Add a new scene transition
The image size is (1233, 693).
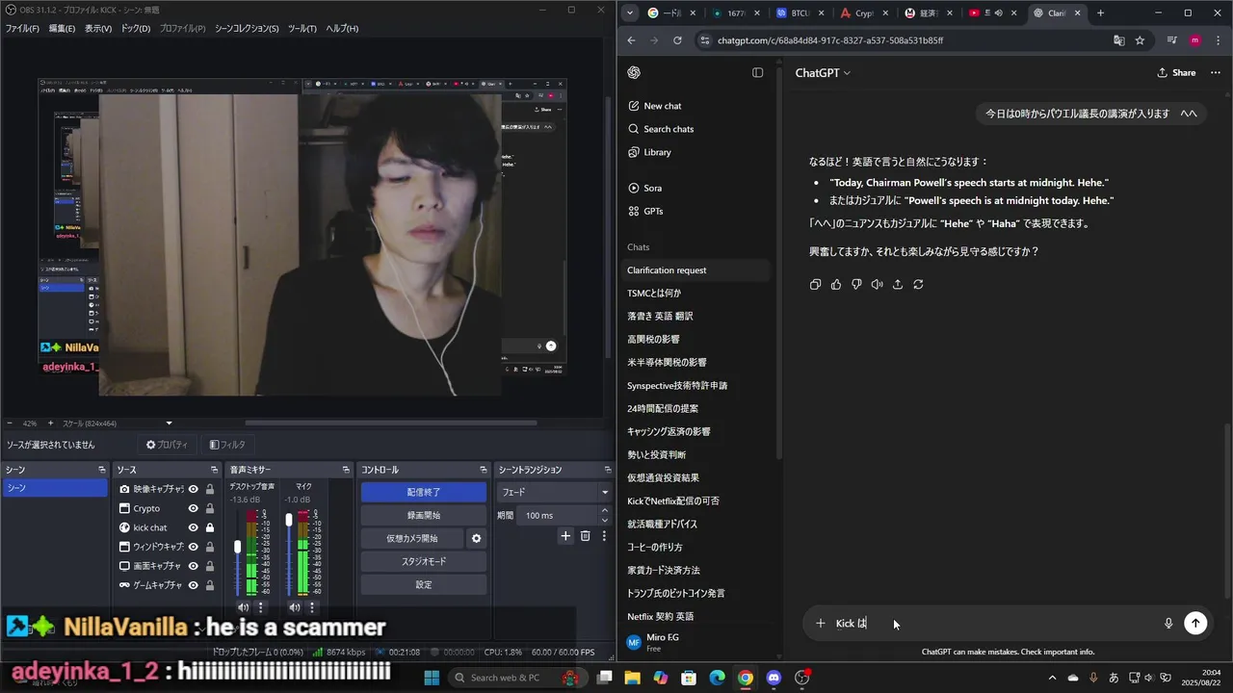coord(565,536)
